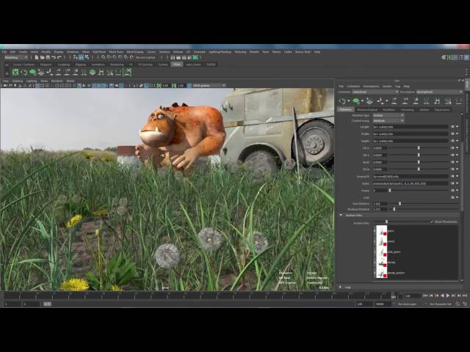This screenshot has width=470, height=352.
Task: Click the play forward button
Action: [448, 296]
